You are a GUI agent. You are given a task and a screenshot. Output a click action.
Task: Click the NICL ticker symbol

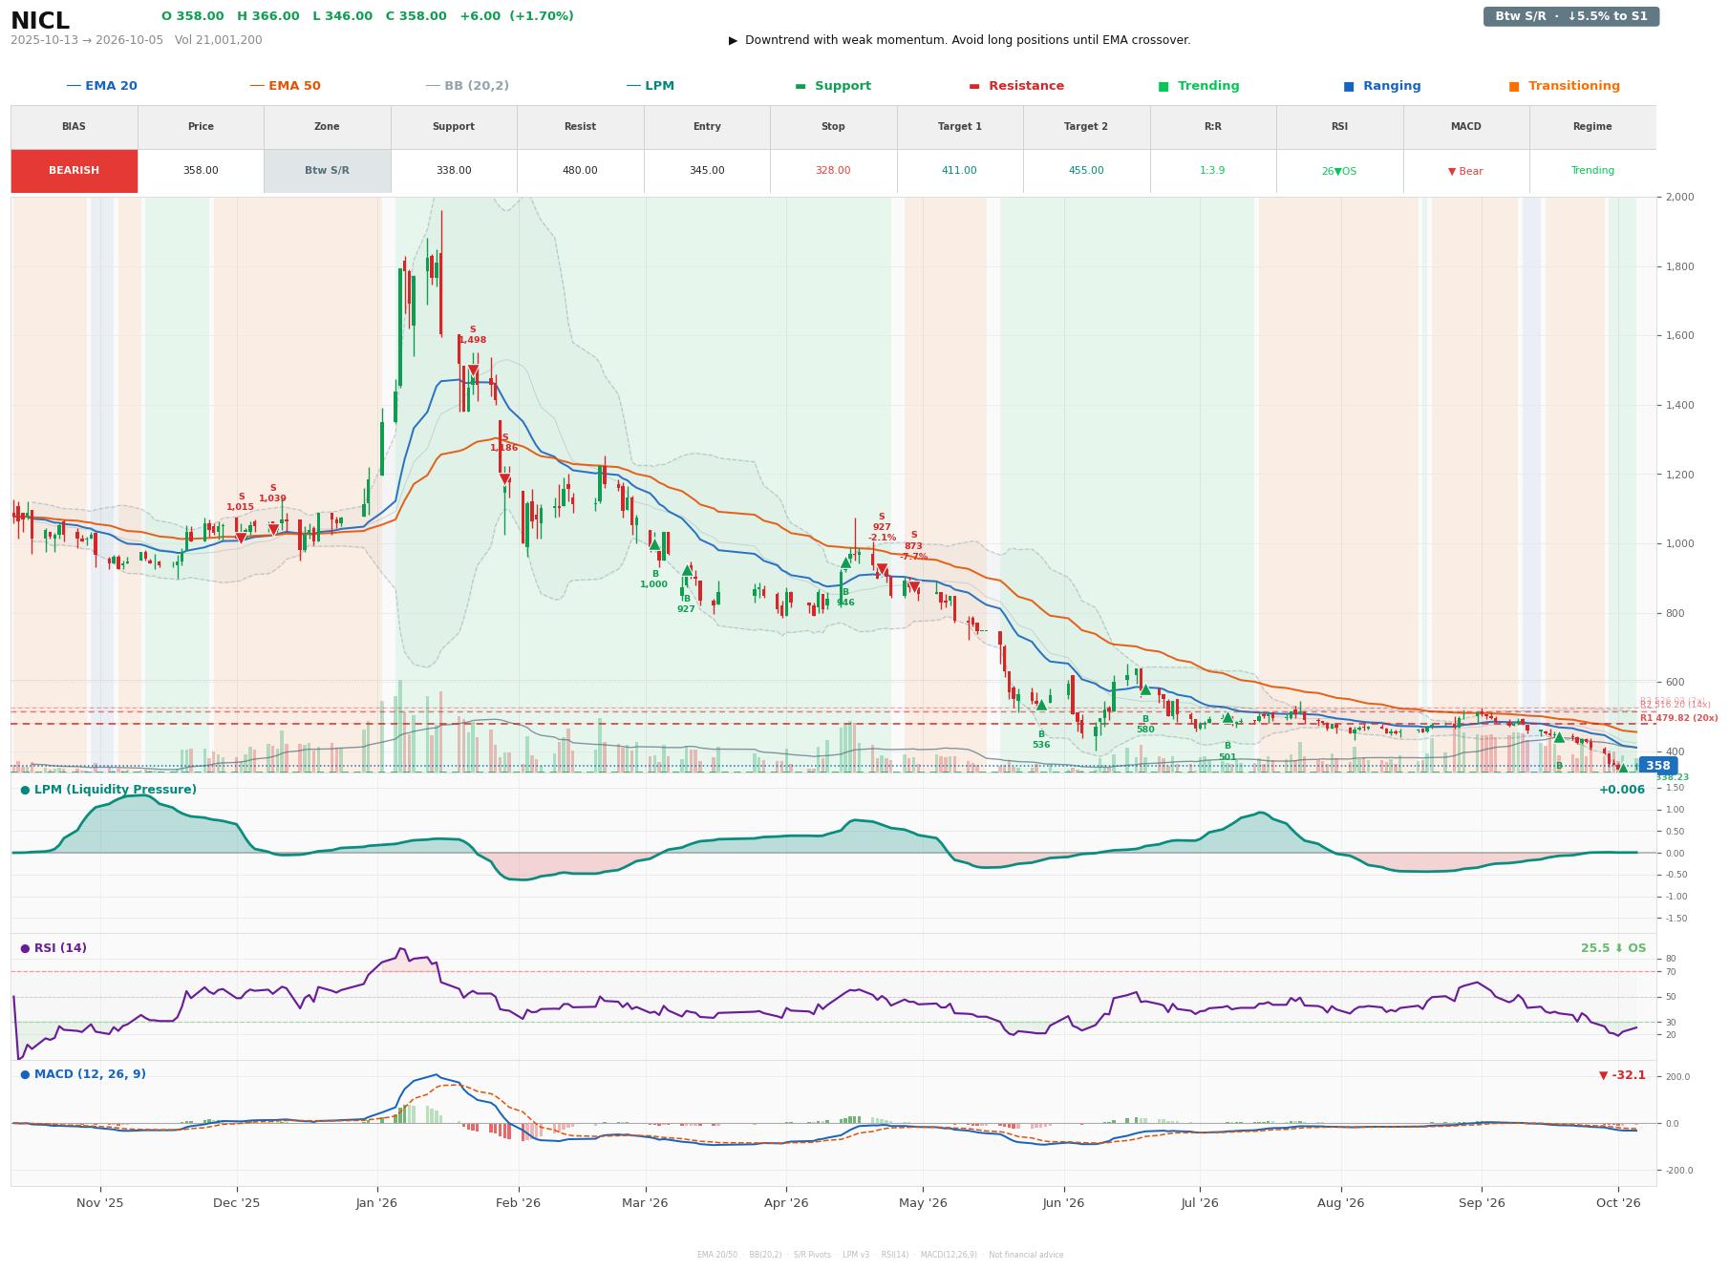click(40, 21)
